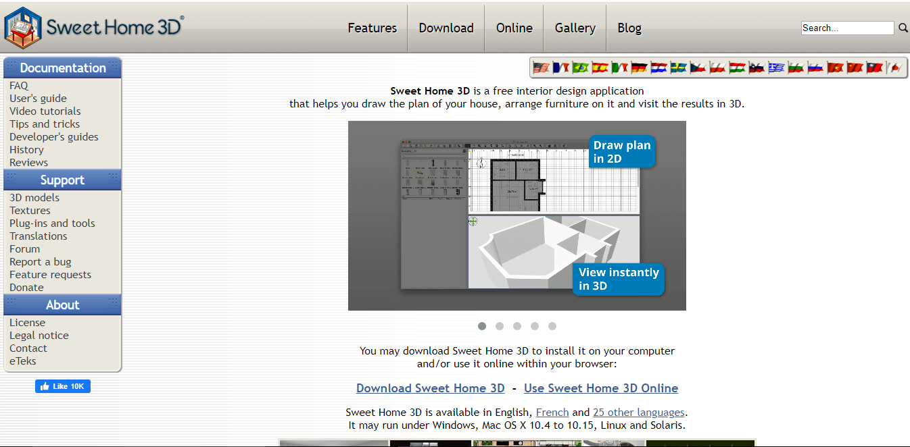This screenshot has height=447, width=910.
Task: Pick the Russian flag
Action: pyautogui.click(x=815, y=68)
